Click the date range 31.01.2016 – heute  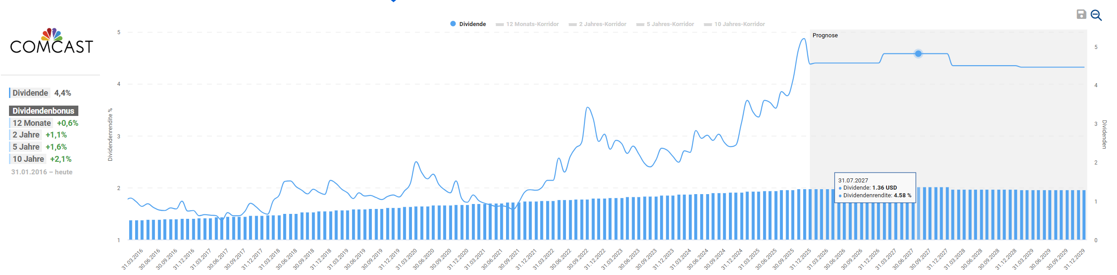tap(42, 172)
